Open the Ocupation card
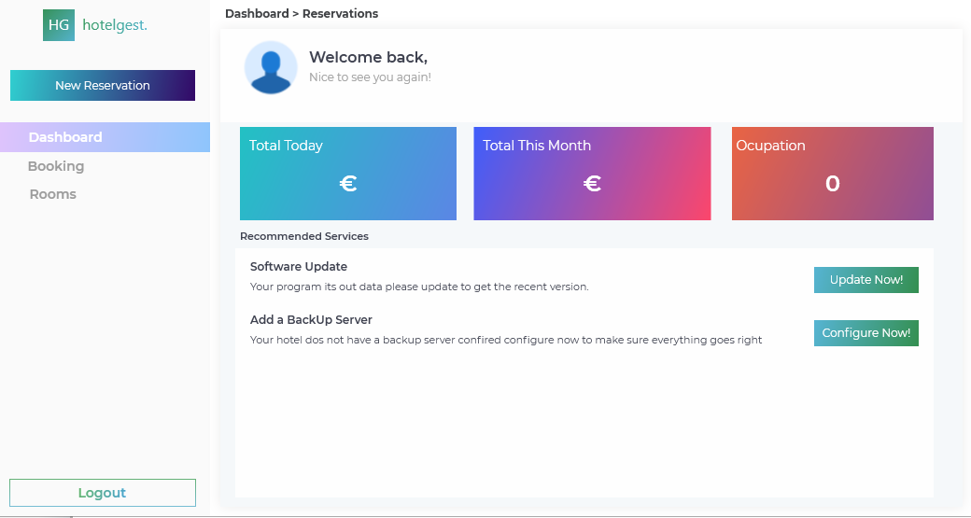Viewport: 971px width, 518px height. tap(832, 174)
